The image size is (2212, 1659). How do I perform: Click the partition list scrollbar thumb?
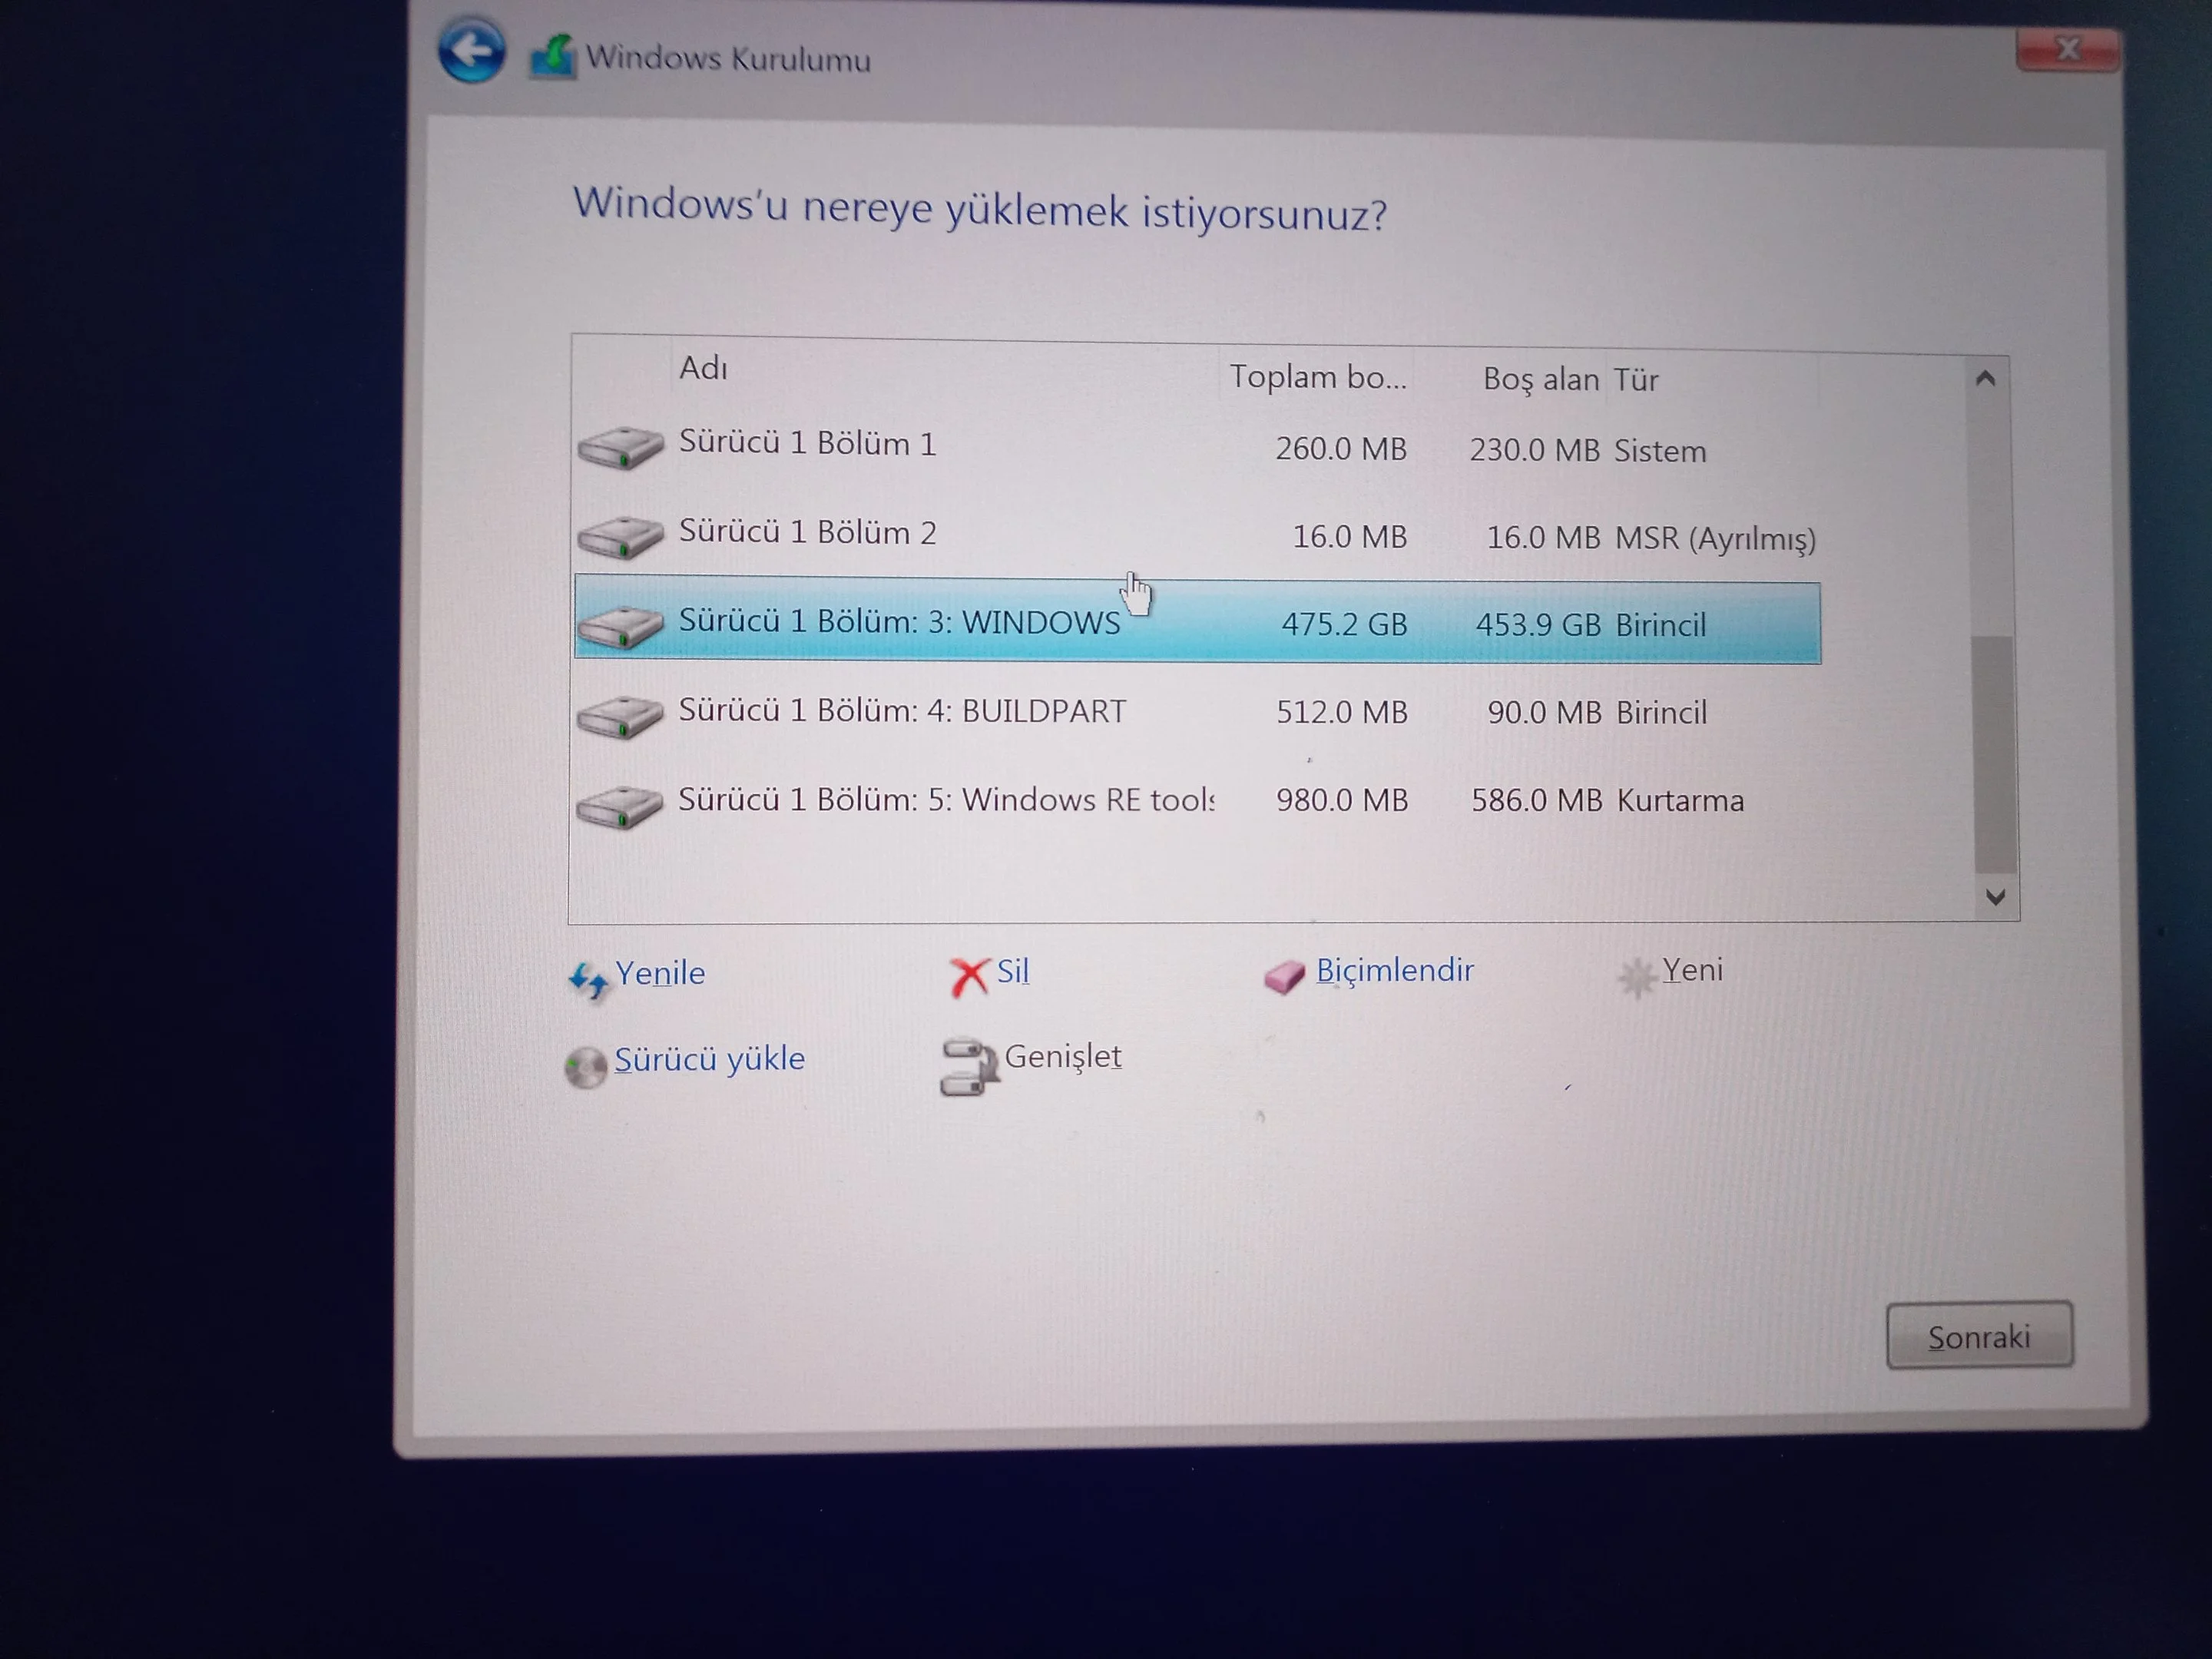tap(1995, 754)
